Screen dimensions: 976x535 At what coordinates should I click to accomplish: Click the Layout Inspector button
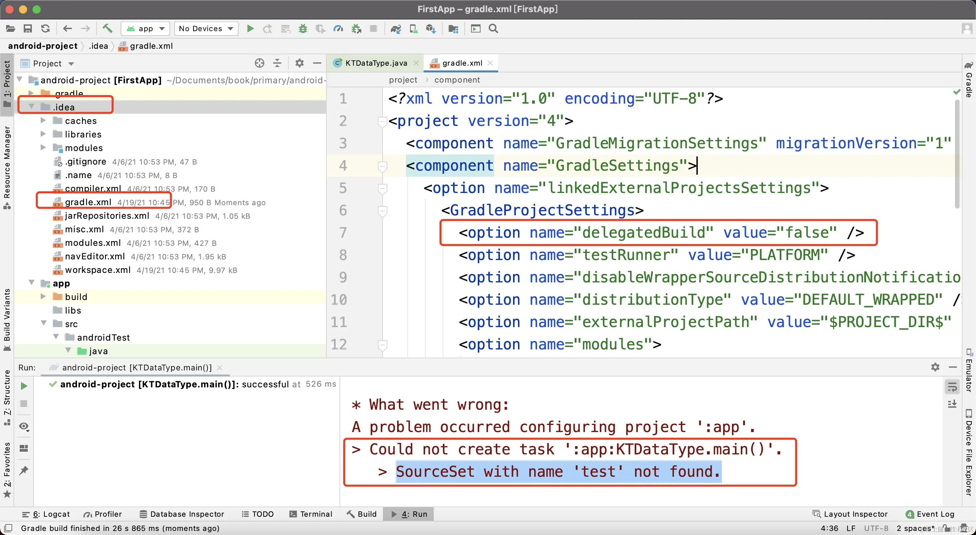coord(850,514)
